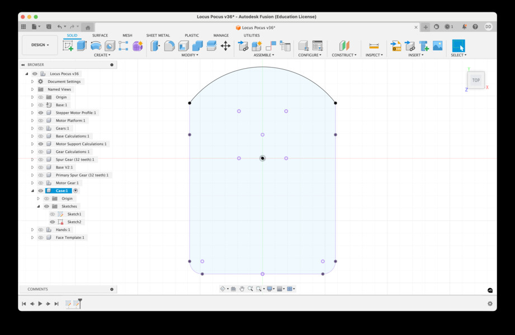Switch to the PLASTIC tab
Image resolution: width=515 pixels, height=335 pixels.
click(x=192, y=35)
